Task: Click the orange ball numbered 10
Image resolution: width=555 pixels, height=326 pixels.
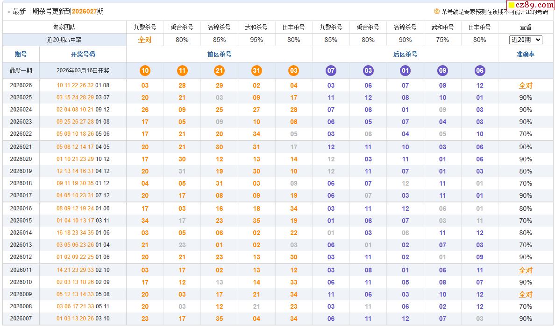Action: 145,71
